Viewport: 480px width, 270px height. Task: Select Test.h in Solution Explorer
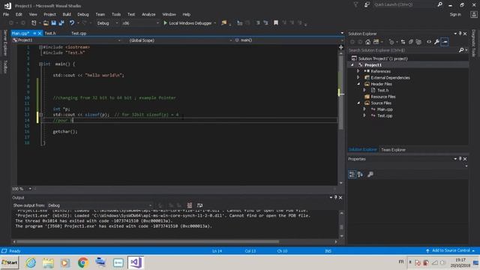pyautogui.click(x=382, y=90)
